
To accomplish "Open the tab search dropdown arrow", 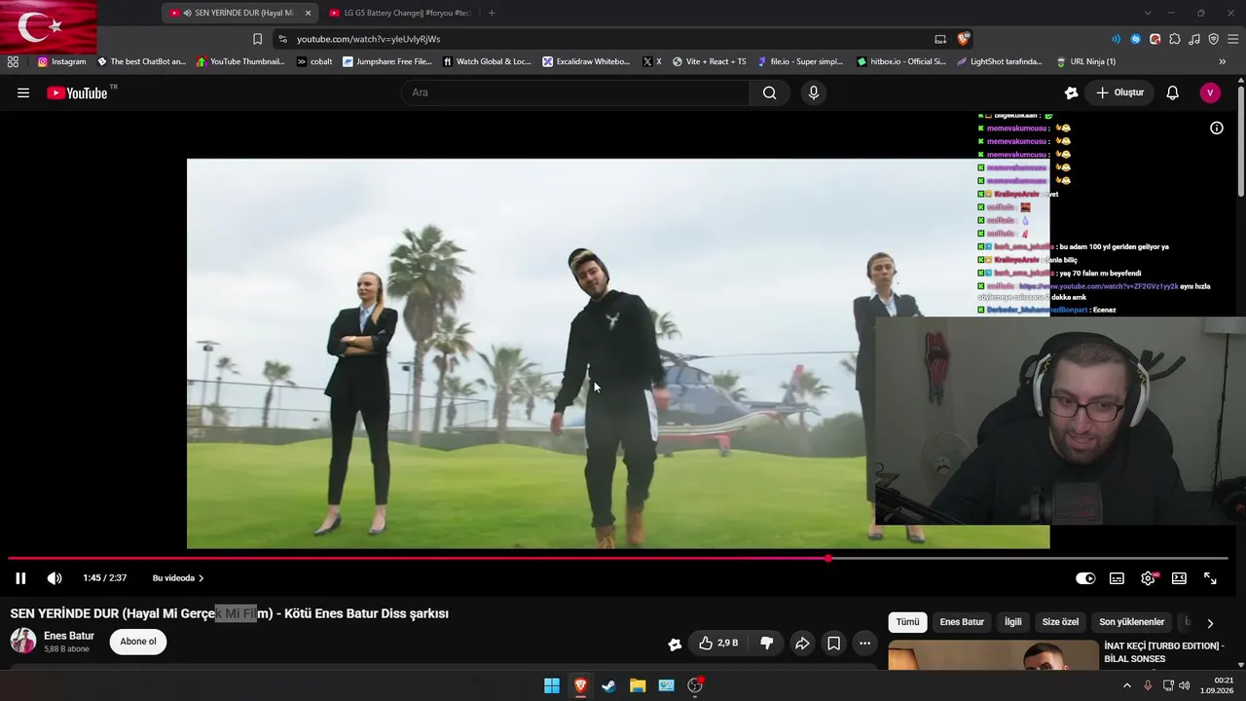I will click(1148, 13).
